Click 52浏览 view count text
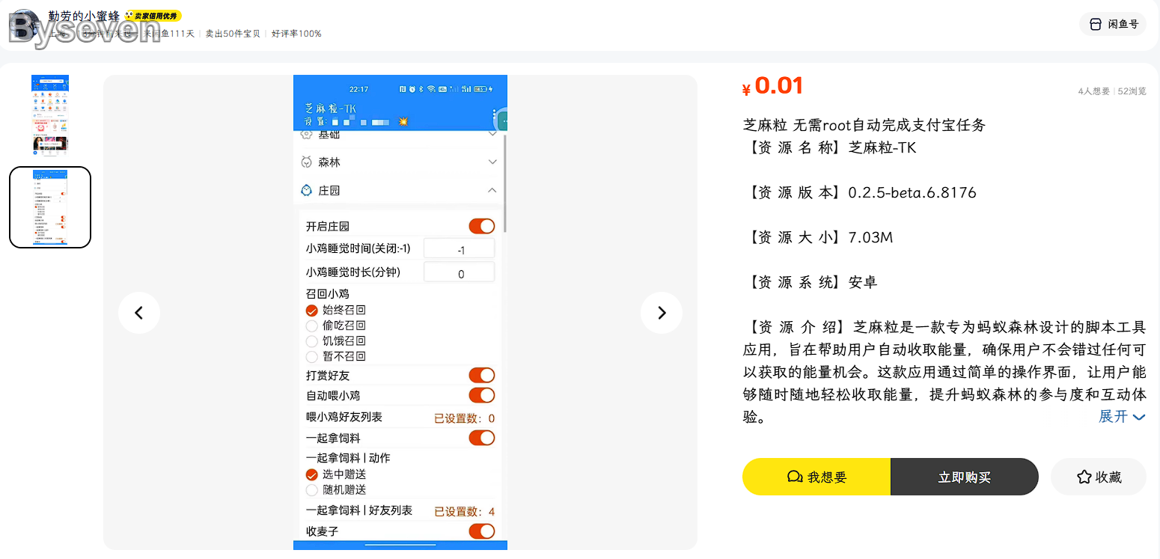The image size is (1160, 559). (1132, 91)
